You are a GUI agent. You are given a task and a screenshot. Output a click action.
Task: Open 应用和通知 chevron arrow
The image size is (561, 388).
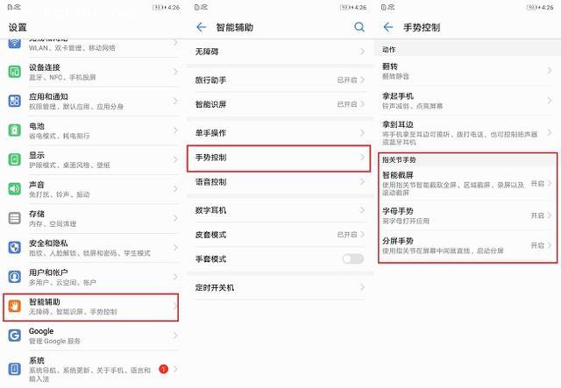tap(175, 101)
